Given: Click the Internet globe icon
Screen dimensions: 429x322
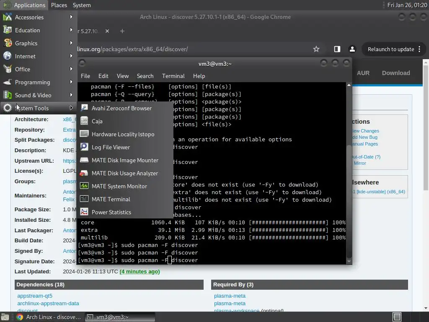Looking at the screenshot, I should click(8, 56).
